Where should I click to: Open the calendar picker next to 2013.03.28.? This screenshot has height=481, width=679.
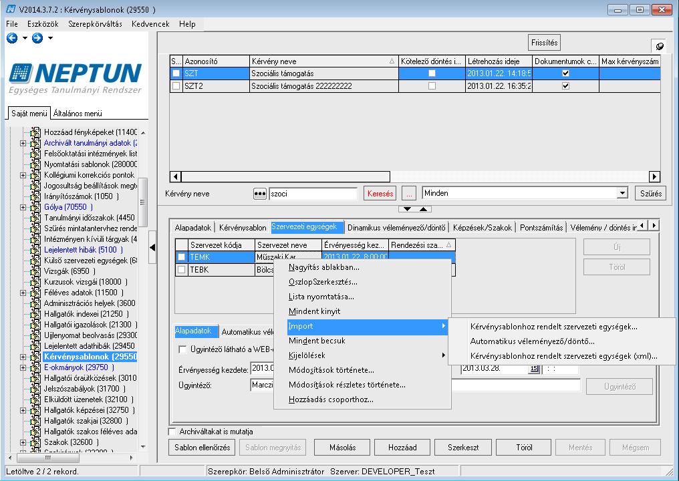tap(534, 369)
